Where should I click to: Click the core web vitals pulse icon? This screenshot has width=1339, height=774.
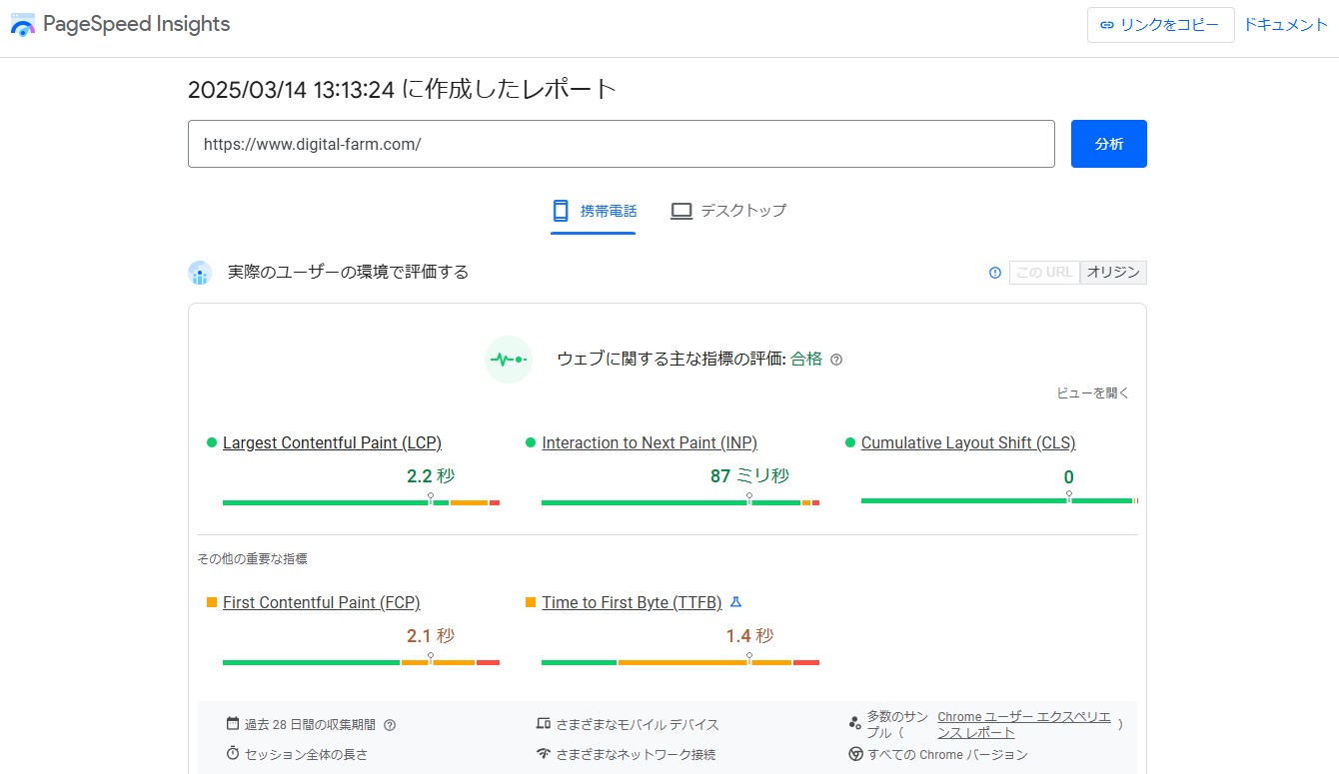[x=508, y=360]
